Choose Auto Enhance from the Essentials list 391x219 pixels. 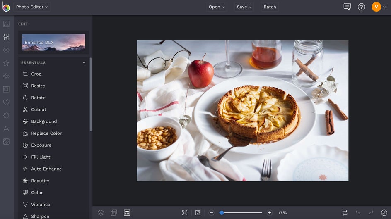tap(46, 169)
